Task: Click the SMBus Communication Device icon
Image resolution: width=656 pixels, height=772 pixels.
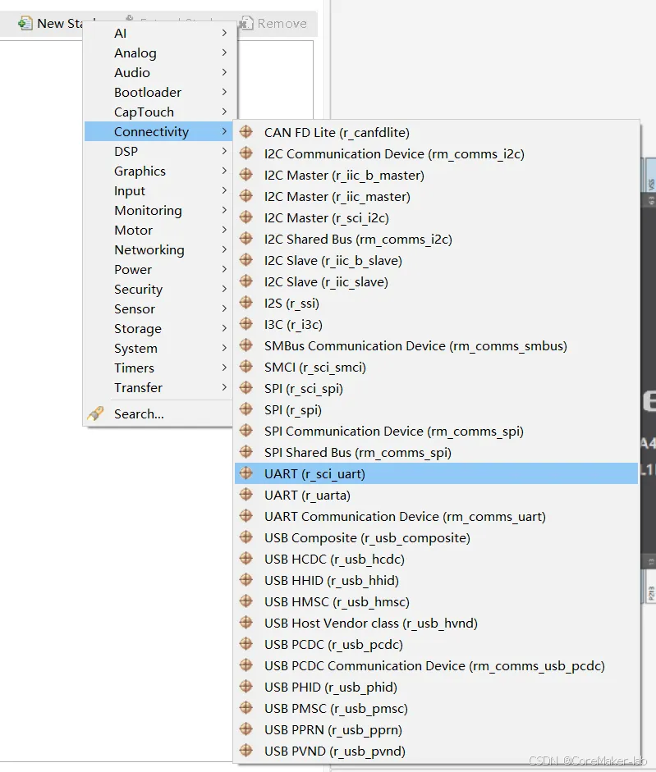Action: (x=246, y=345)
